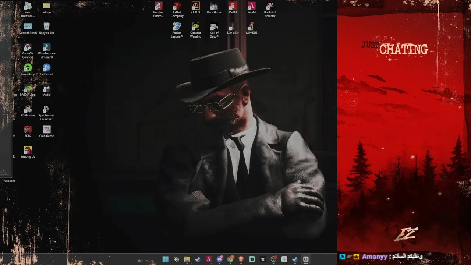Click the green taskbar icon beside Brave

tap(252, 259)
